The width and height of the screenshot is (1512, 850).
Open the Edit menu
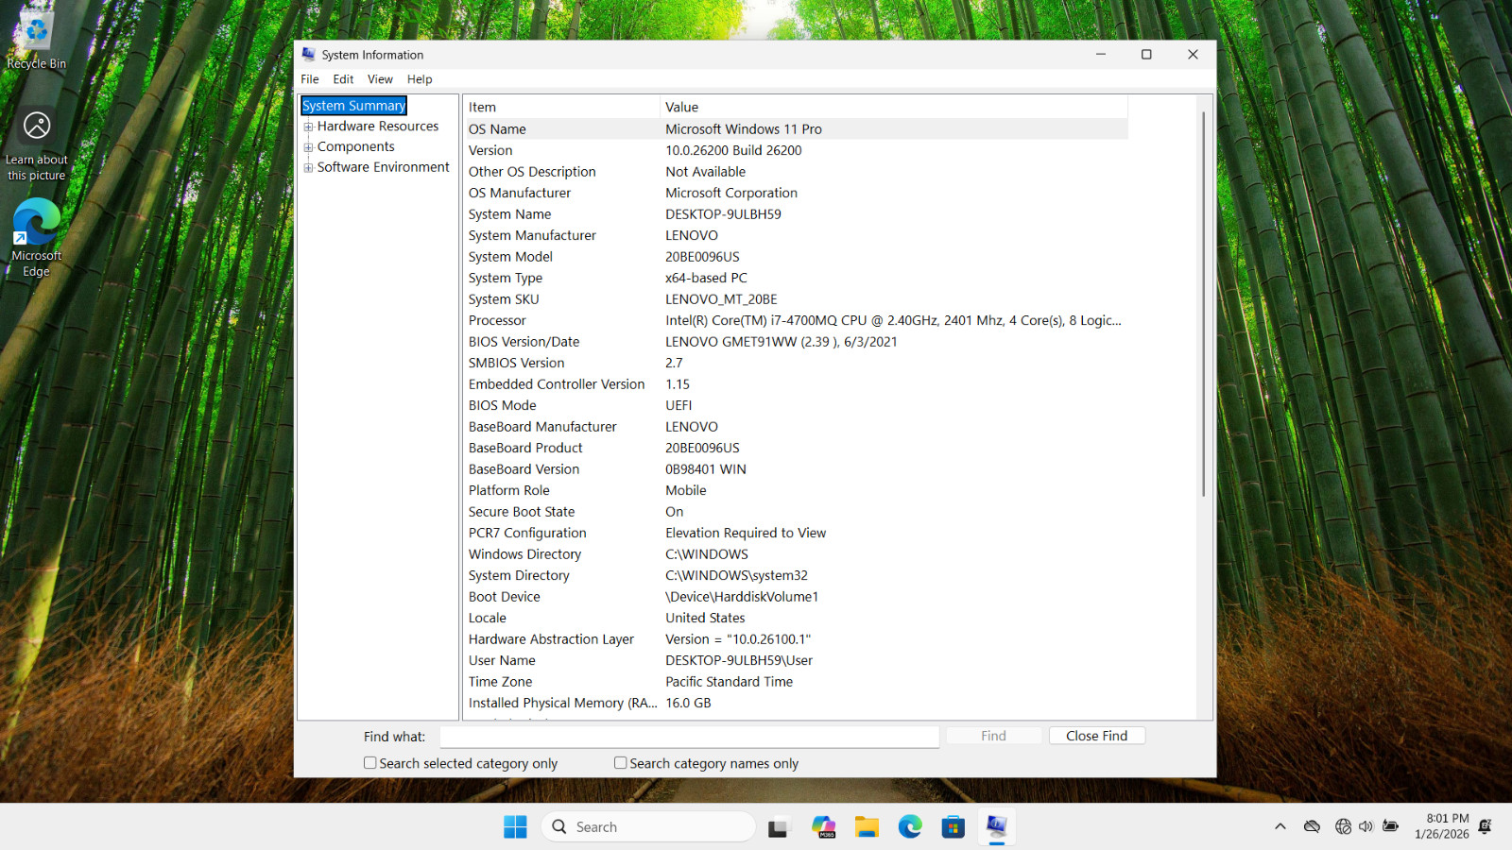(343, 79)
